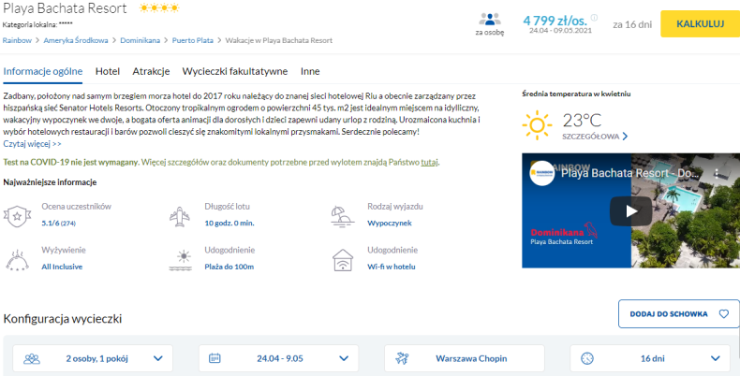Open the Puerto Plata breadcrumb link
The image size is (740, 376).
click(193, 40)
